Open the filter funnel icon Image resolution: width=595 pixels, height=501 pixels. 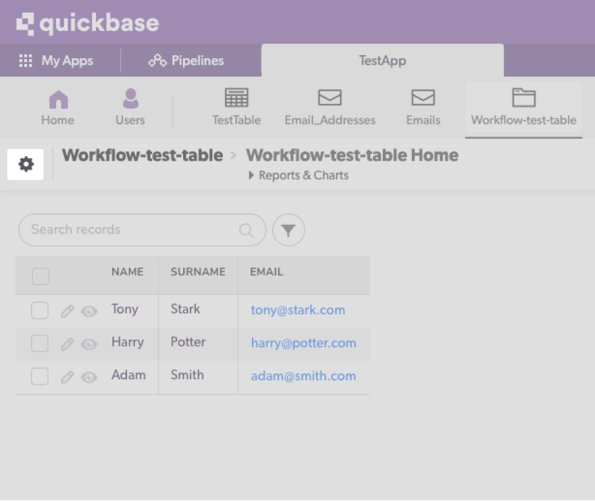(x=288, y=230)
